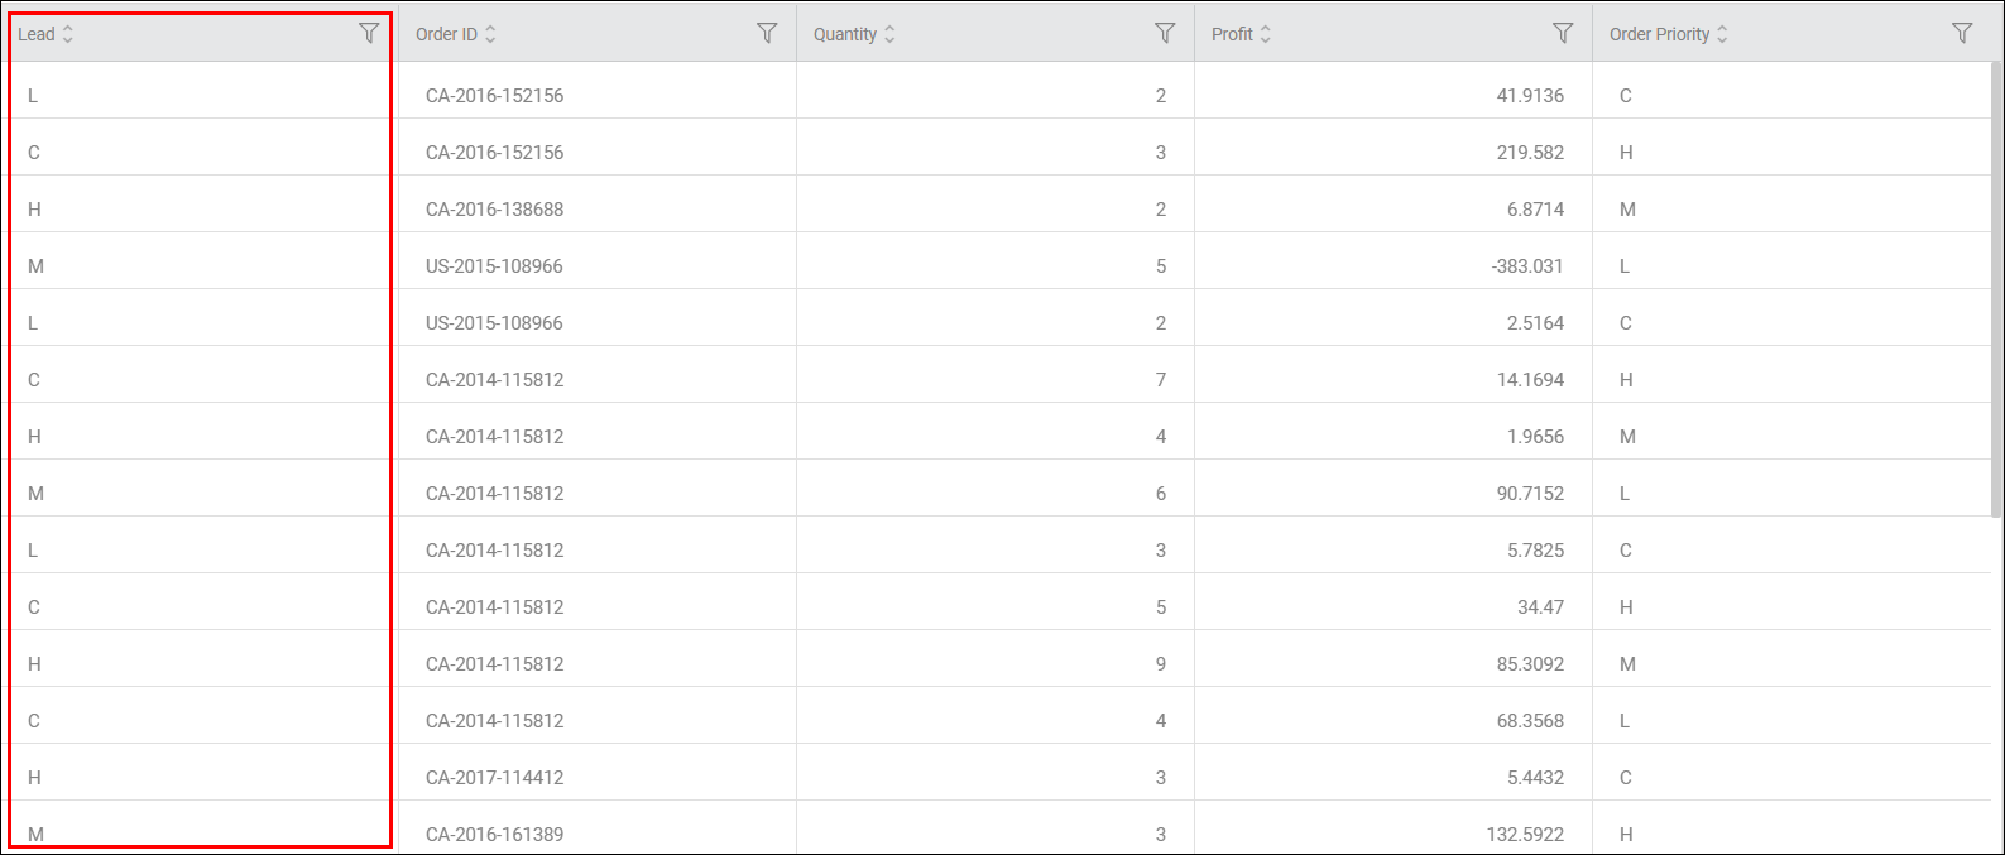Open the Order ID column filter icon
The image size is (2005, 855).
pos(767,33)
